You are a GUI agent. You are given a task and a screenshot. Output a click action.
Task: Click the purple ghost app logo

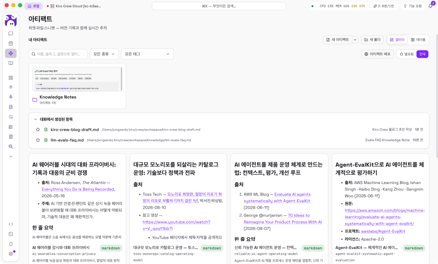pyautogui.click(x=11, y=21)
